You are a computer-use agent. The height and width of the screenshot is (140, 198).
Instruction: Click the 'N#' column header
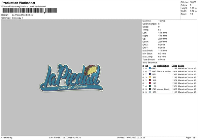147,66
